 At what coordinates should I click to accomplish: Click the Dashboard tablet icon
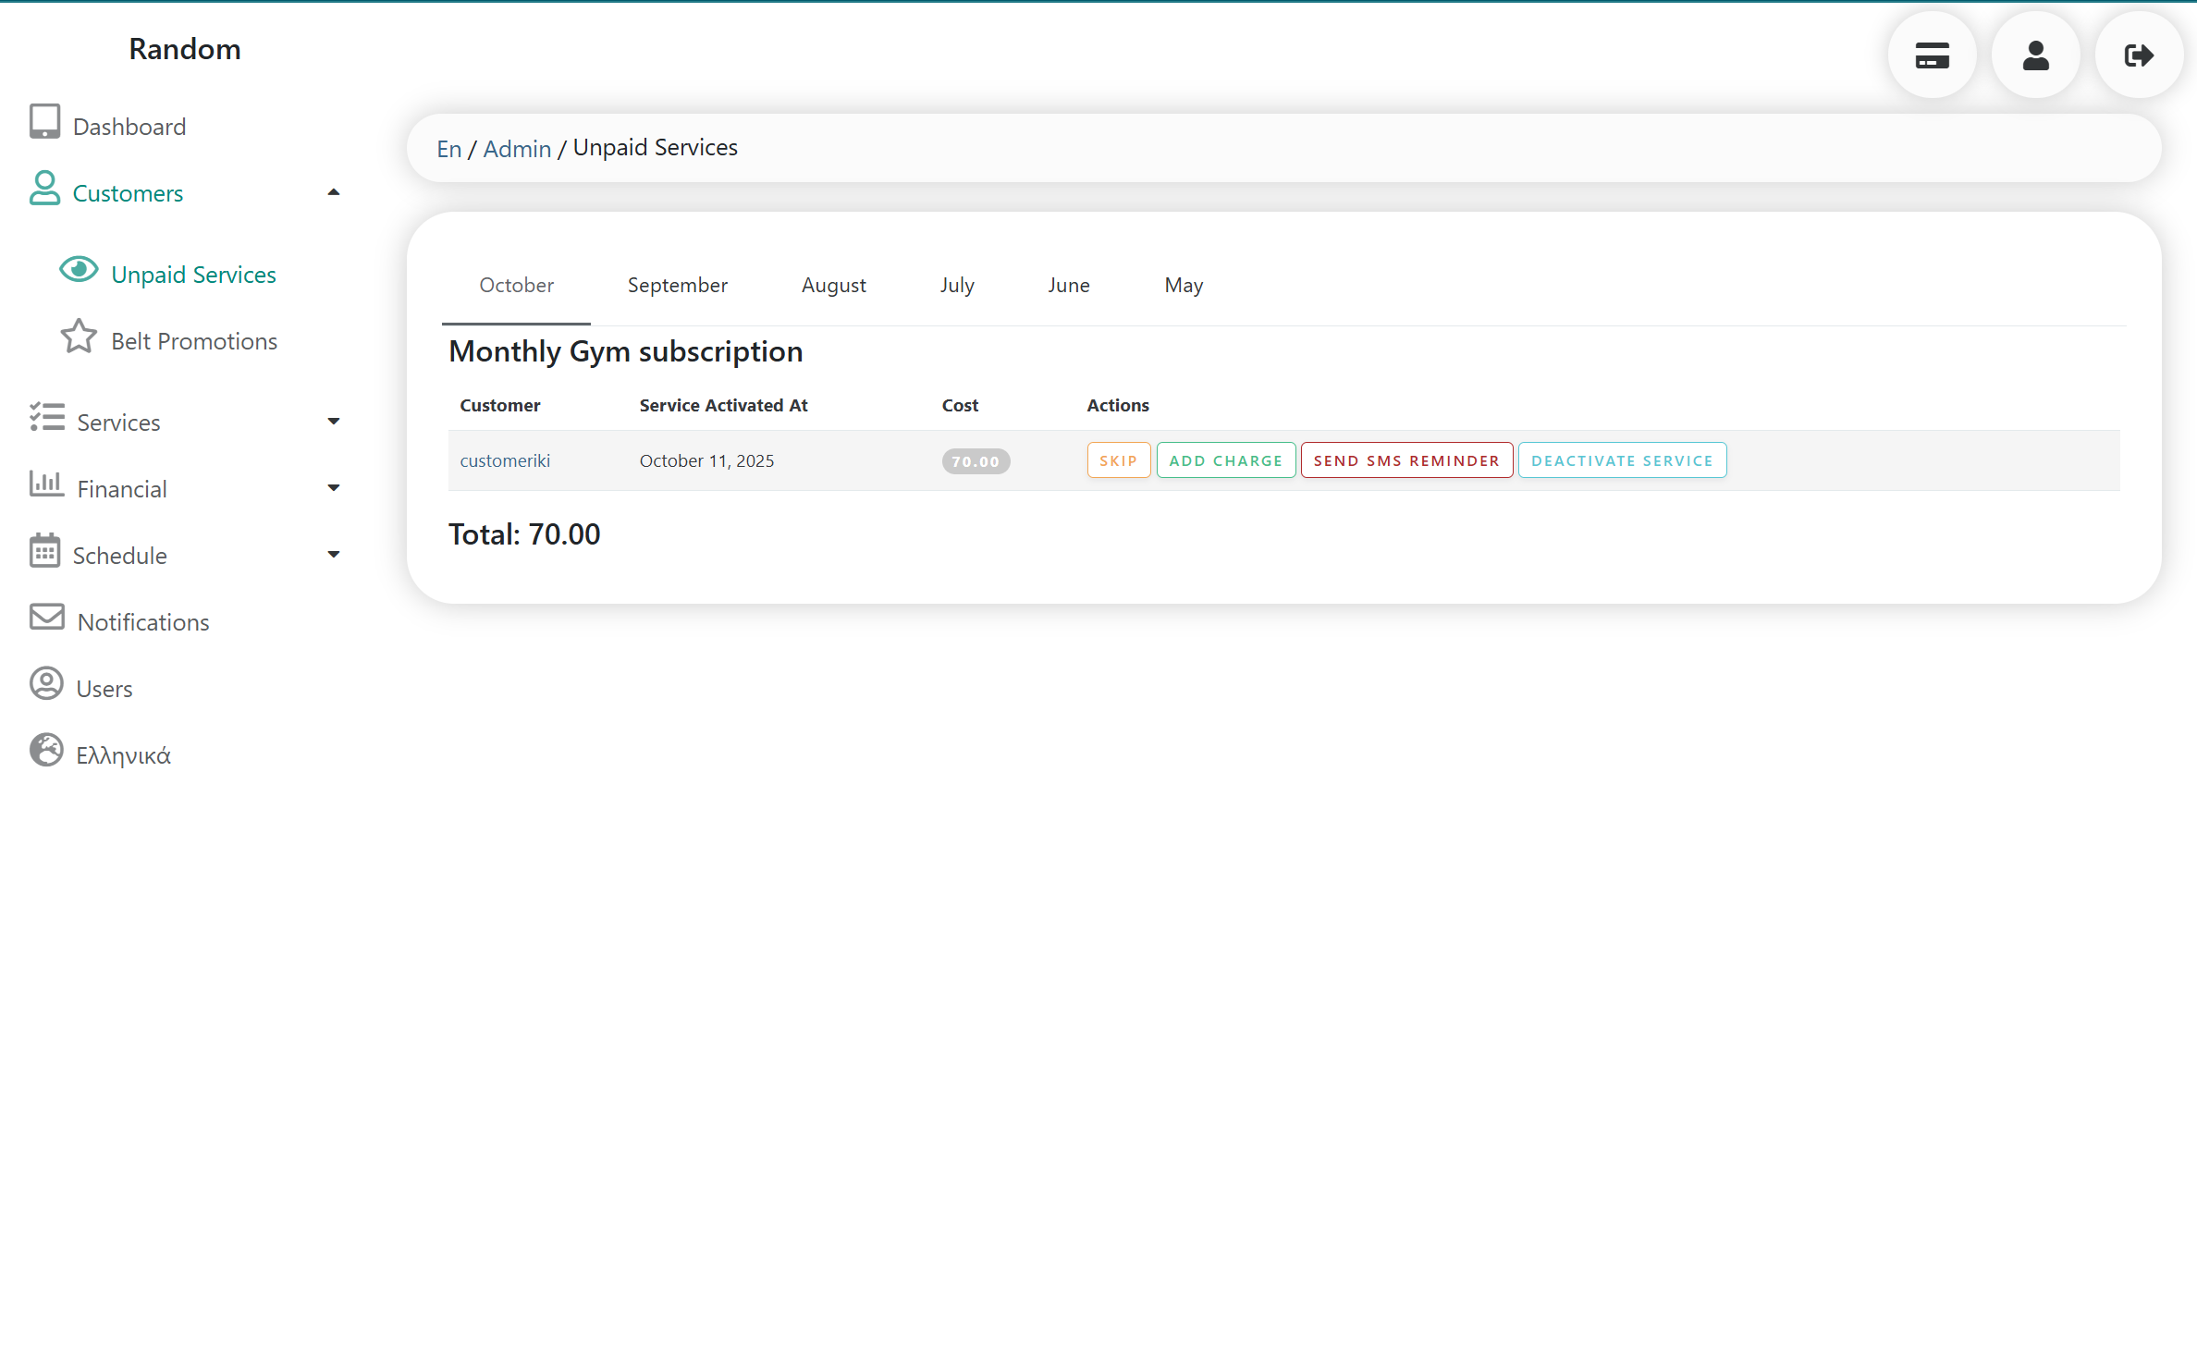(x=44, y=122)
